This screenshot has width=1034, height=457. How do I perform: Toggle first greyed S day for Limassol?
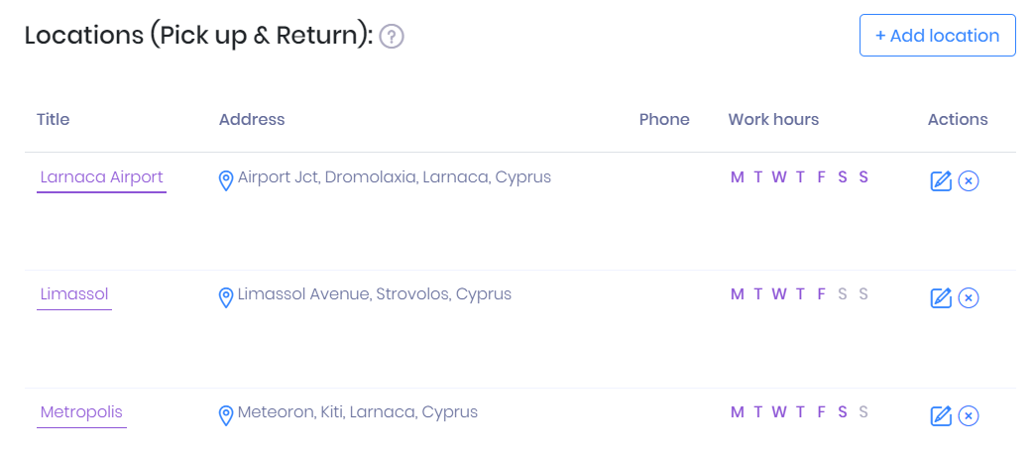click(x=843, y=294)
